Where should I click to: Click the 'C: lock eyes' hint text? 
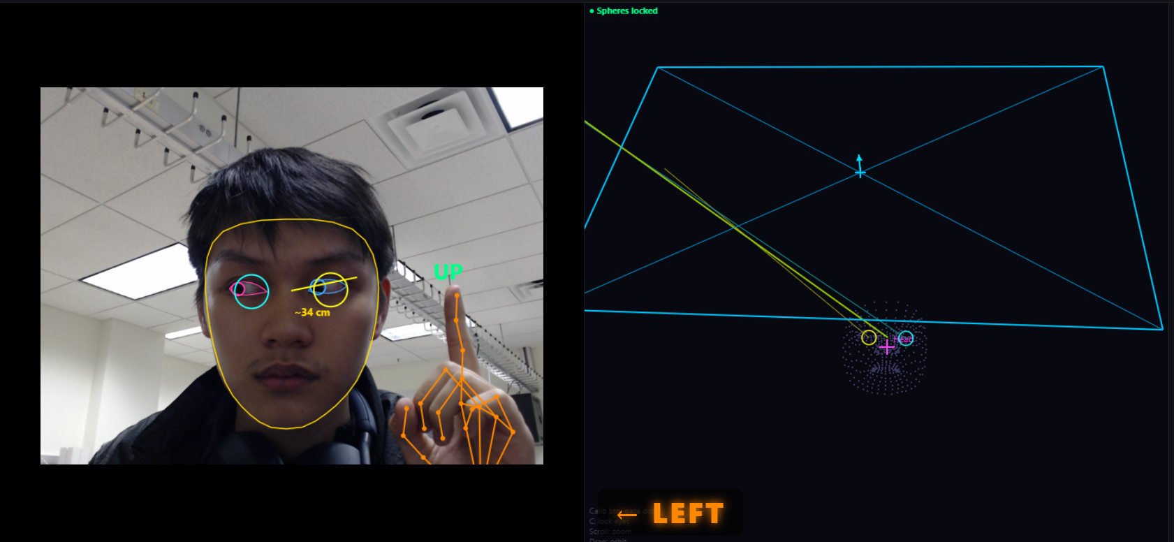[x=609, y=521]
